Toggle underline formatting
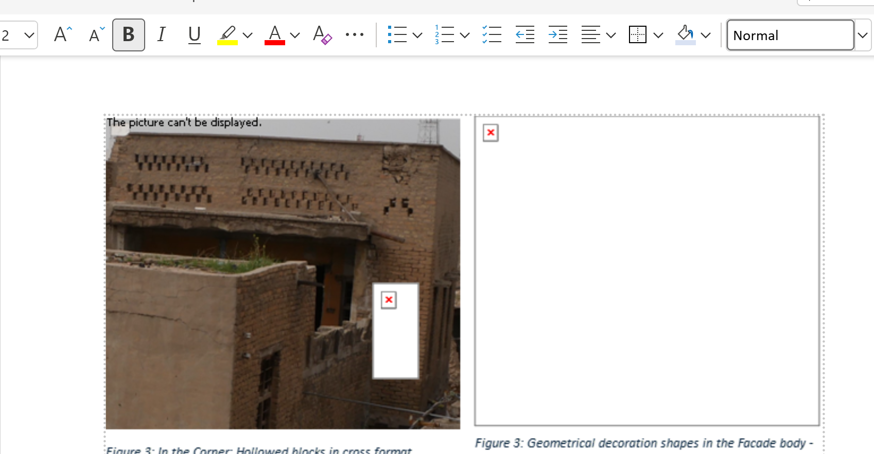The image size is (874, 454). pos(194,35)
